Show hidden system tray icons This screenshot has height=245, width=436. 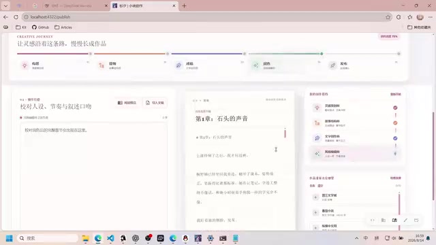[356, 238]
